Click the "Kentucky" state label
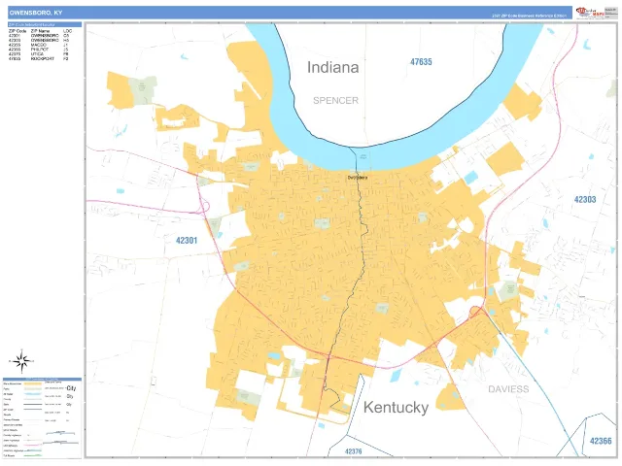 (396, 408)
